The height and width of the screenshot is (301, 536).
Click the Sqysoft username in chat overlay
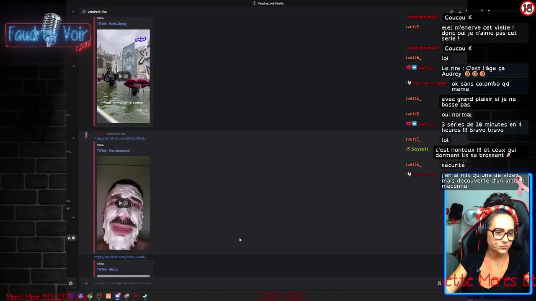point(419,149)
